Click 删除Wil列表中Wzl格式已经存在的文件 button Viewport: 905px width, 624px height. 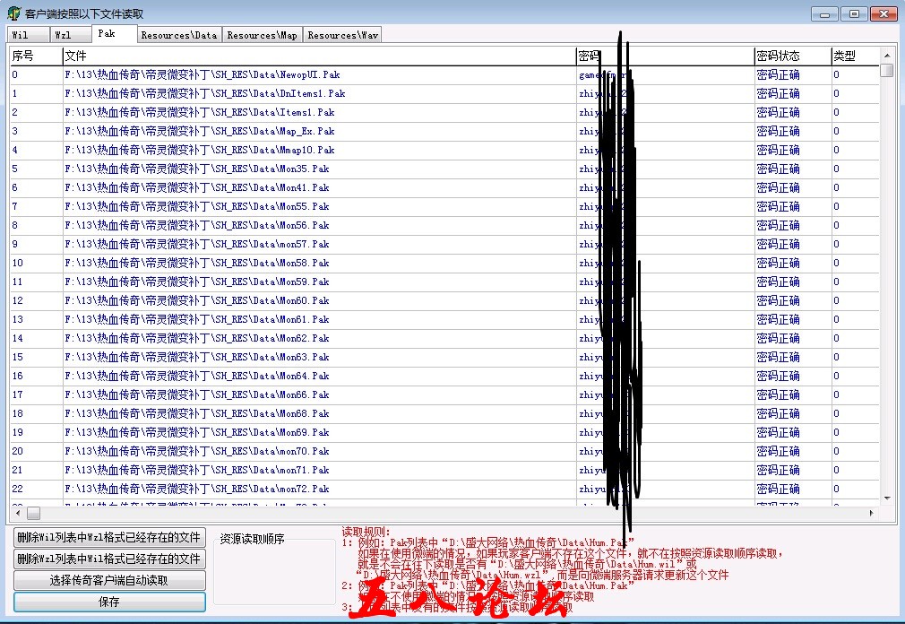(x=108, y=537)
